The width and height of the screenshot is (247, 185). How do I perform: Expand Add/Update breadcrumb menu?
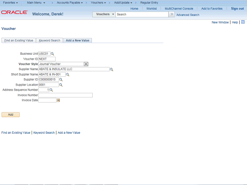point(123,3)
